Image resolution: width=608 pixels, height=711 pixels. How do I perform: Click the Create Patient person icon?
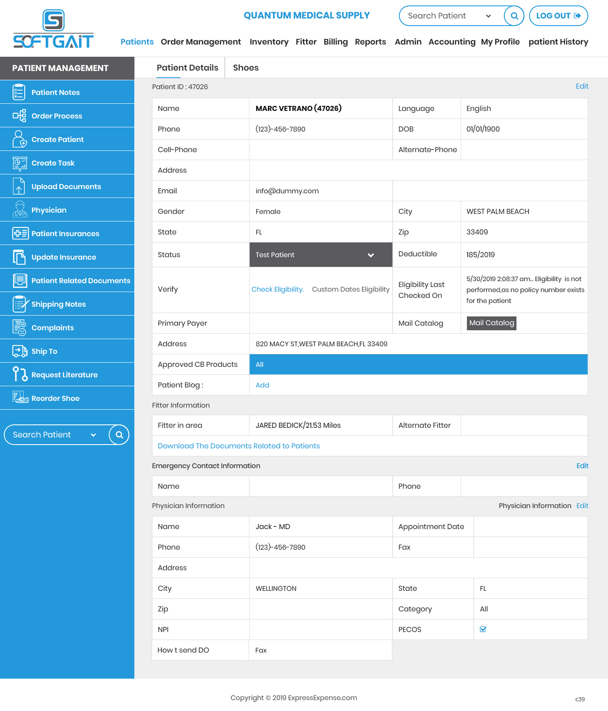19,139
